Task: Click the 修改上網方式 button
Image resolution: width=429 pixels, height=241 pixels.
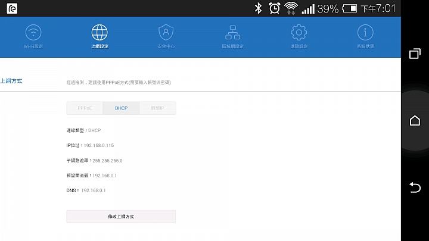Action: [121, 217]
